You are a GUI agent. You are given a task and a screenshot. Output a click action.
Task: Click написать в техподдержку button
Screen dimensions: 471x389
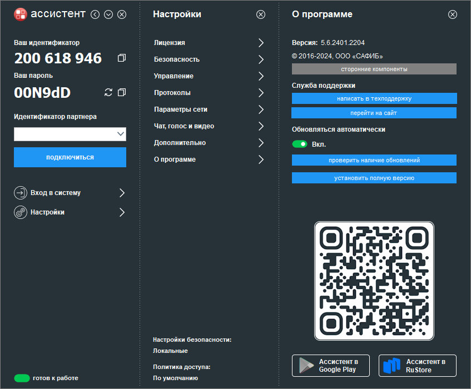click(374, 98)
